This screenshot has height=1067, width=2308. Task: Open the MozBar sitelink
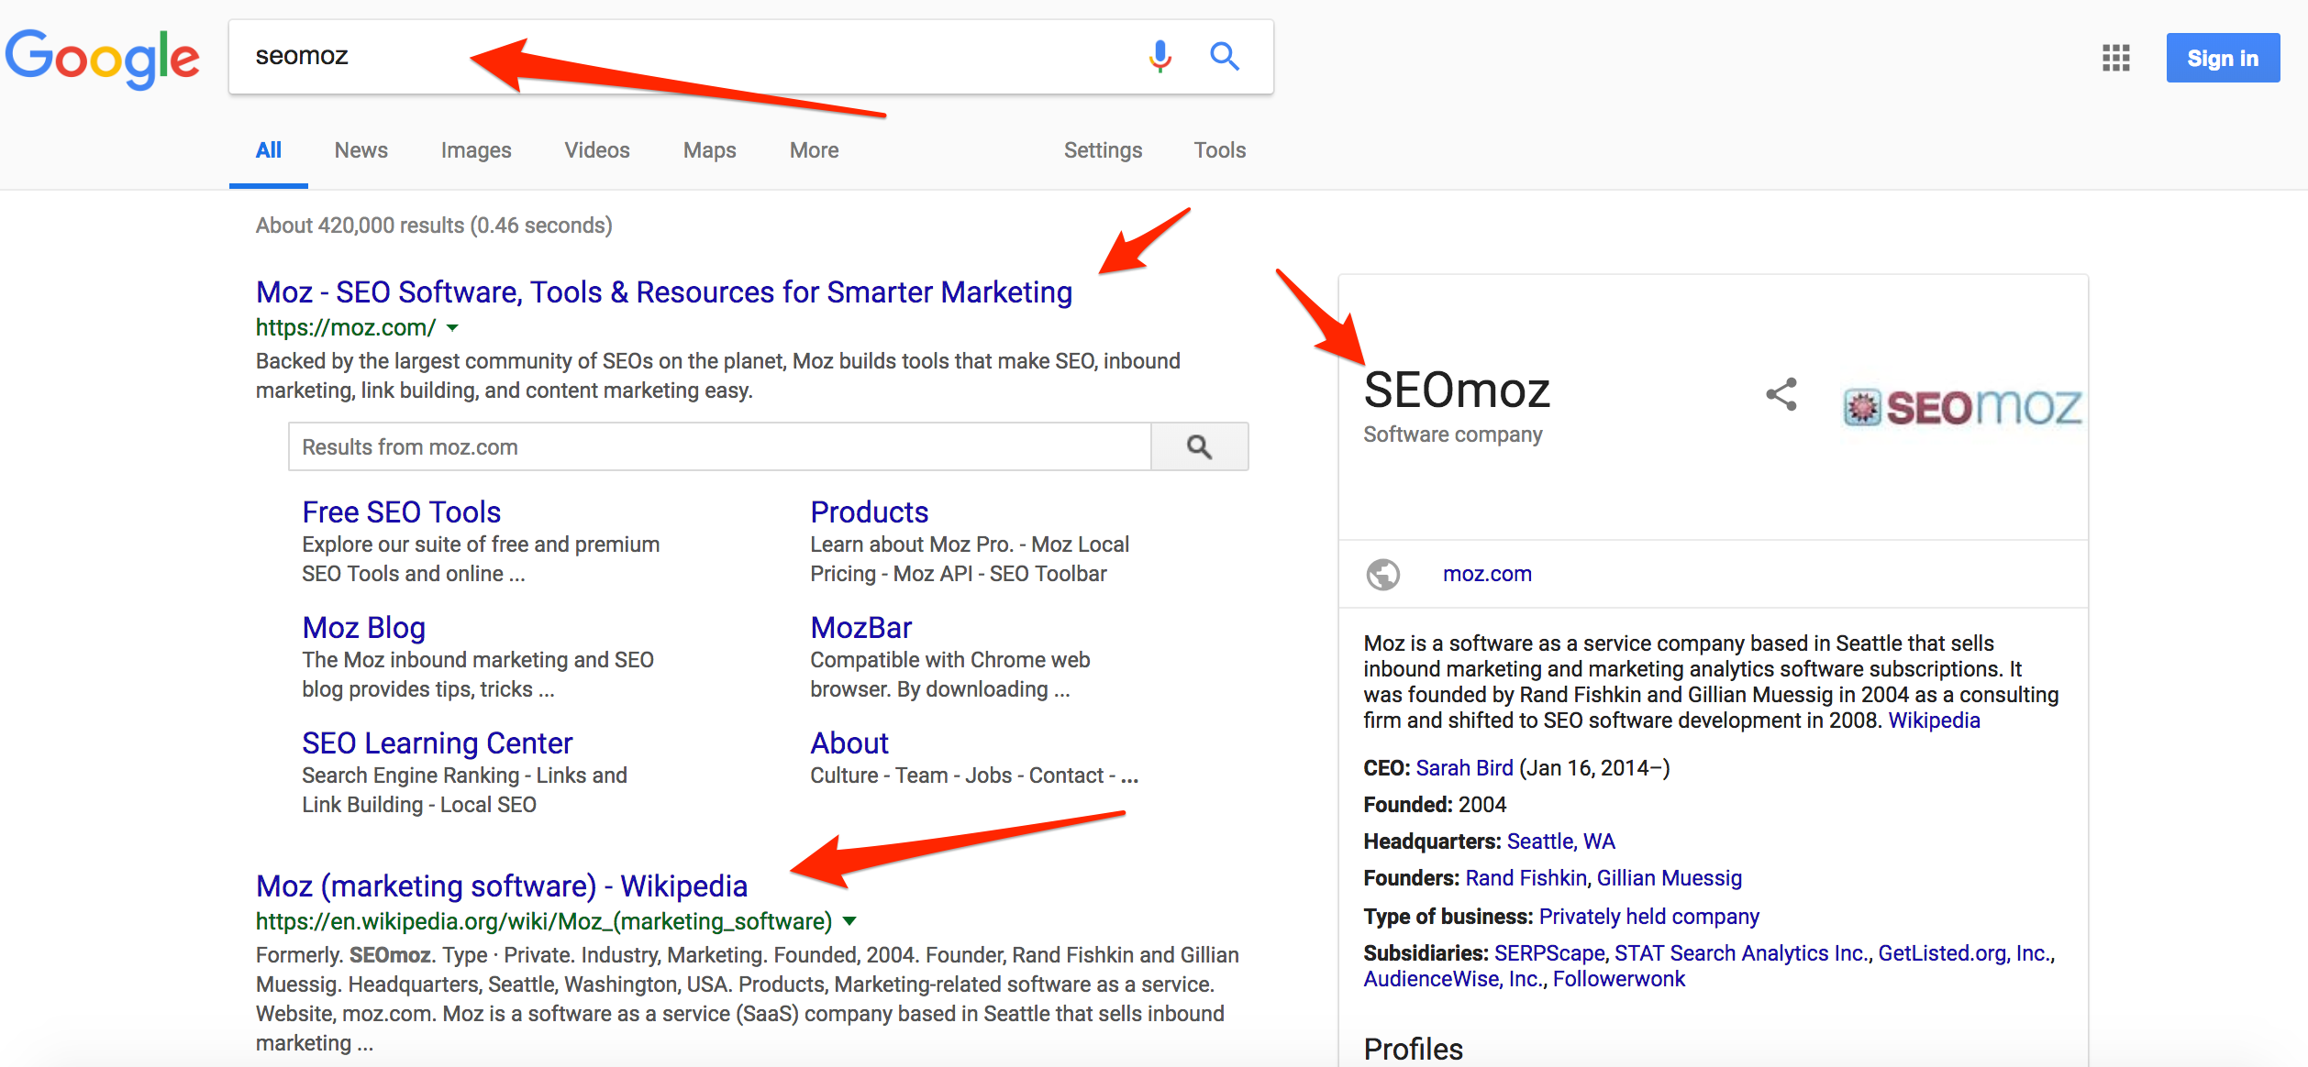tap(861, 628)
